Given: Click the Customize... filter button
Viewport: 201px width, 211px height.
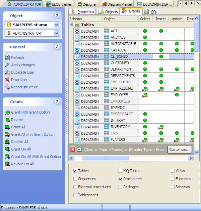Looking at the screenshot, I should pyautogui.click(x=180, y=150).
